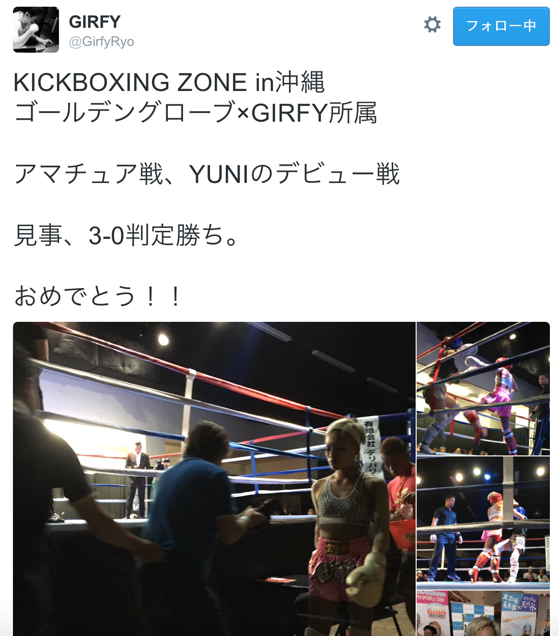
Task: Click the "アマチュア戦、YUNIのデビュー戦" text
Action: click(x=207, y=174)
